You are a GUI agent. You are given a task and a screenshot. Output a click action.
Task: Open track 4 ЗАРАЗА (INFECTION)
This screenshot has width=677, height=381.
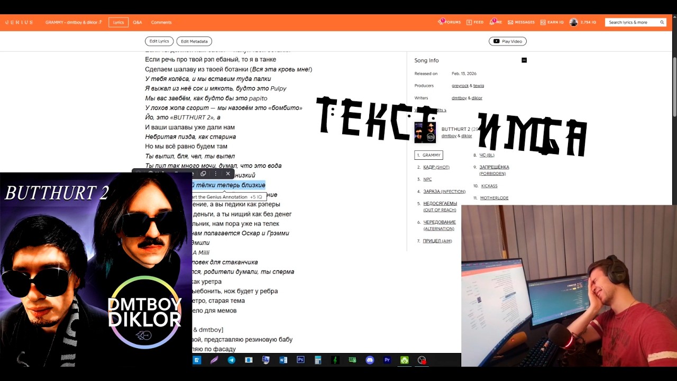(x=444, y=192)
